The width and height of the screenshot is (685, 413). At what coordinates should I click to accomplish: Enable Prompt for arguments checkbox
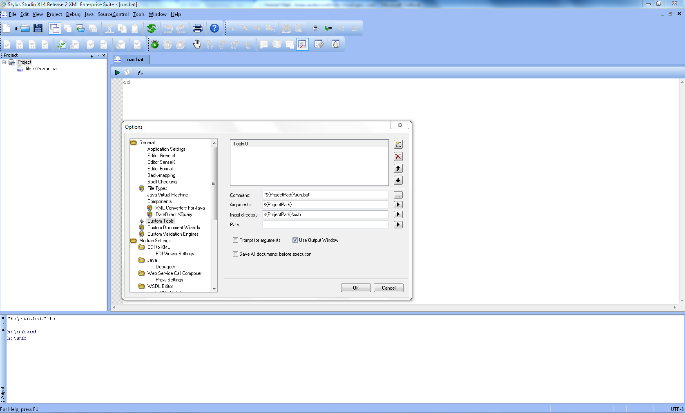236,240
